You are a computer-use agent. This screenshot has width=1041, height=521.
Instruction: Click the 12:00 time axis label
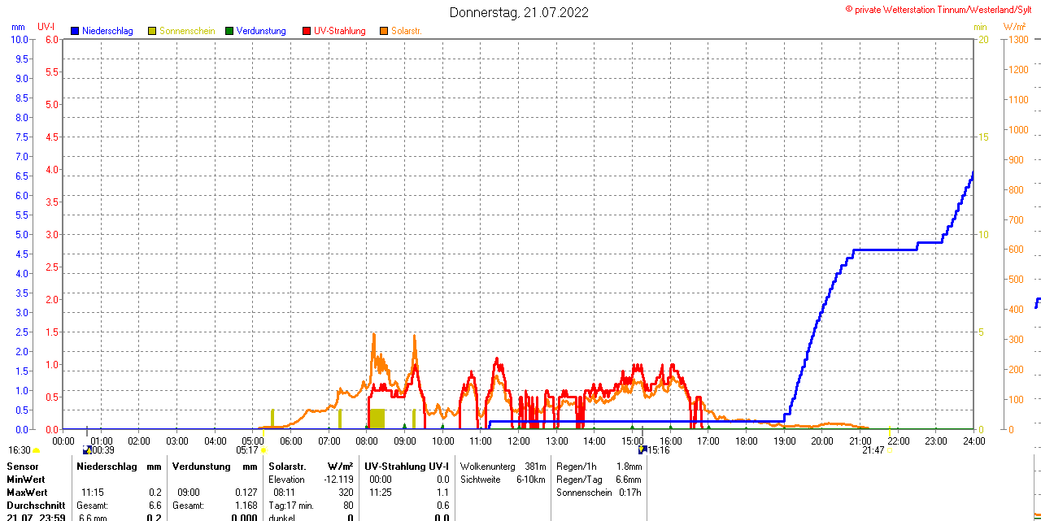[519, 441]
